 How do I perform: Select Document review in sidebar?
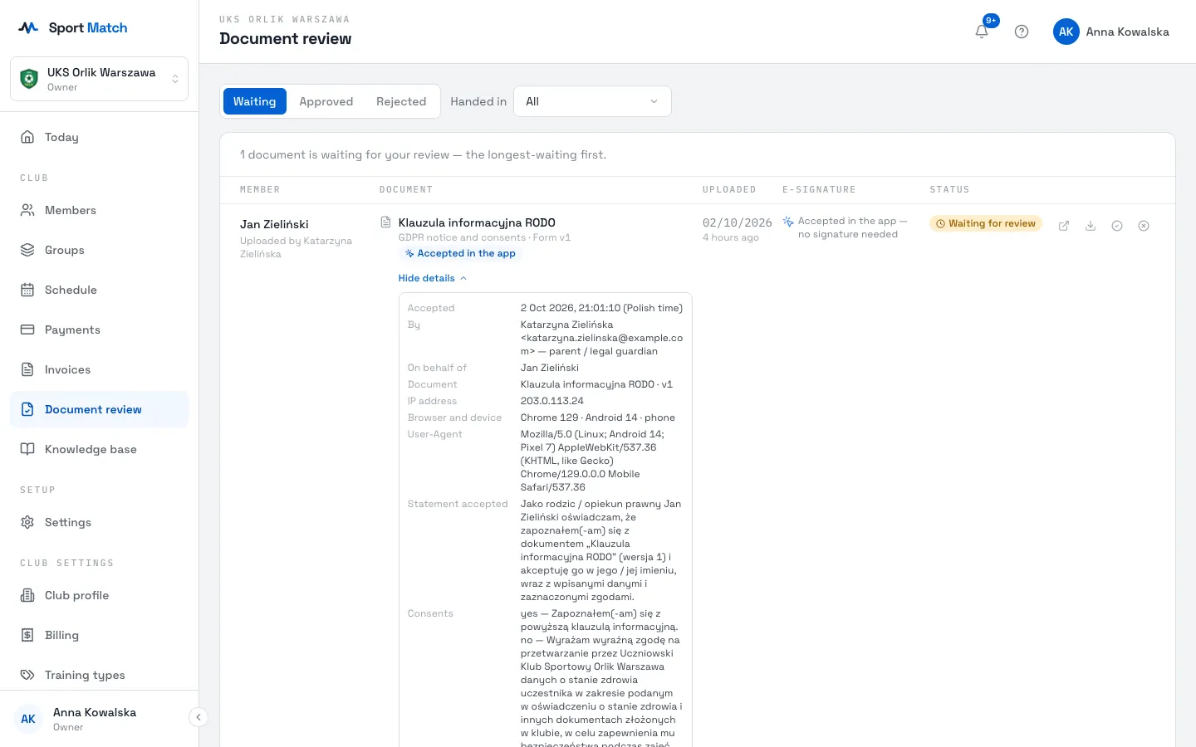click(100, 409)
